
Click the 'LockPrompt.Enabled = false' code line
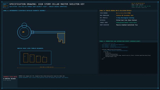tap(111, 56)
